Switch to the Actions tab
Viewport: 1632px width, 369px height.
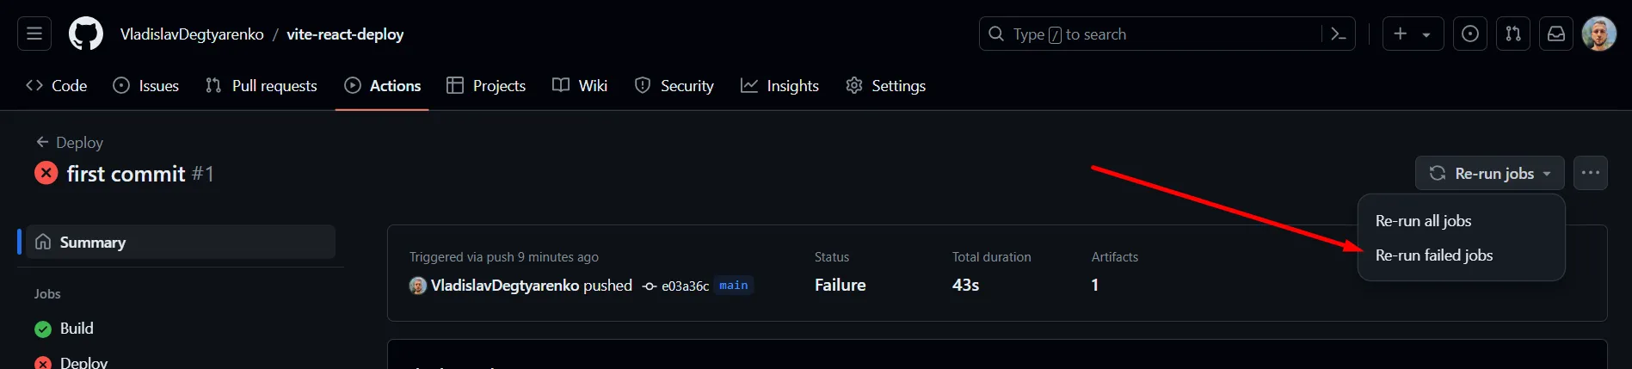tap(383, 86)
